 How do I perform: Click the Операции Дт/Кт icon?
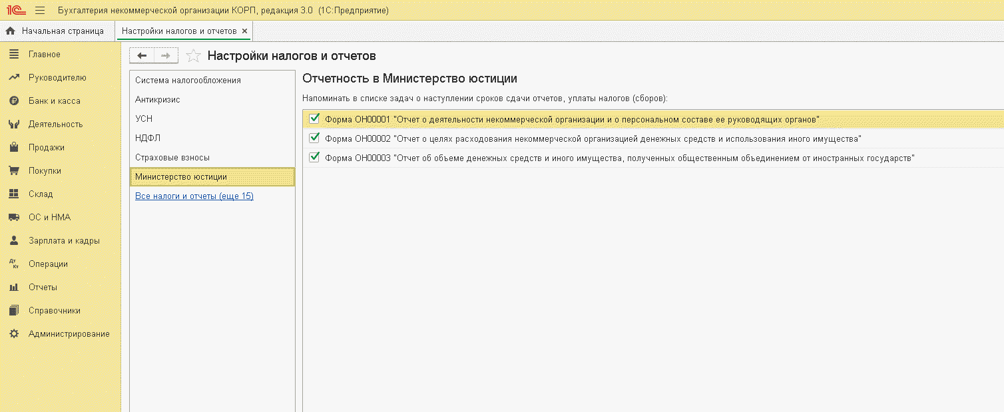14,264
